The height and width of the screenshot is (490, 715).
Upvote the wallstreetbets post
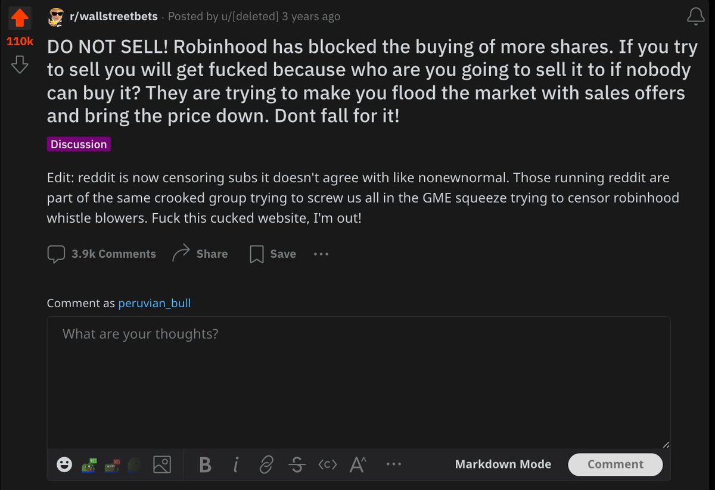20,18
